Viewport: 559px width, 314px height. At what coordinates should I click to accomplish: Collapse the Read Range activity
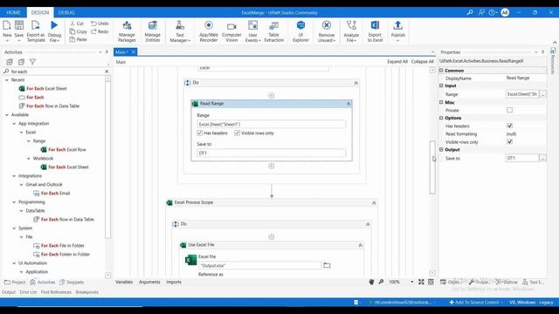coord(349,104)
